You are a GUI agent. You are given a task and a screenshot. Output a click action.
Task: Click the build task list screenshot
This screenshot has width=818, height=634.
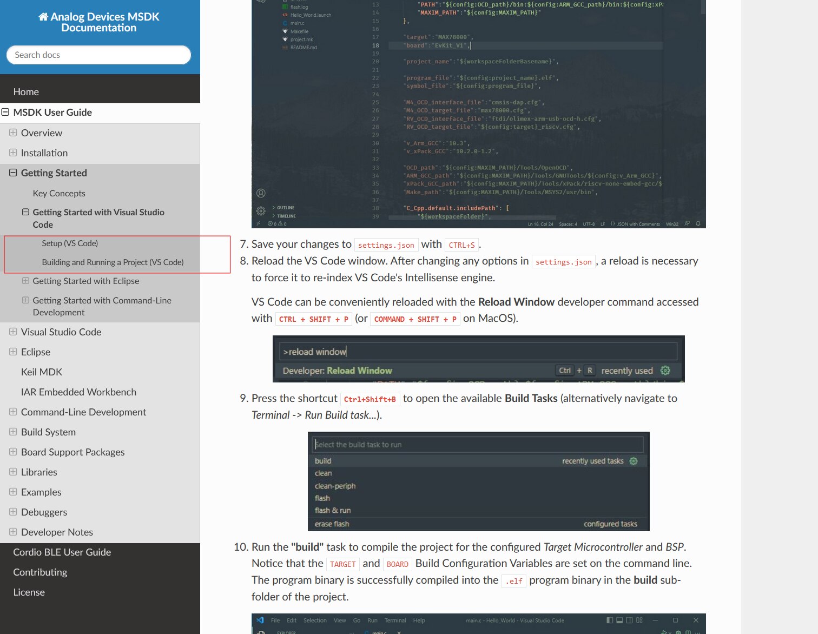coord(479,481)
